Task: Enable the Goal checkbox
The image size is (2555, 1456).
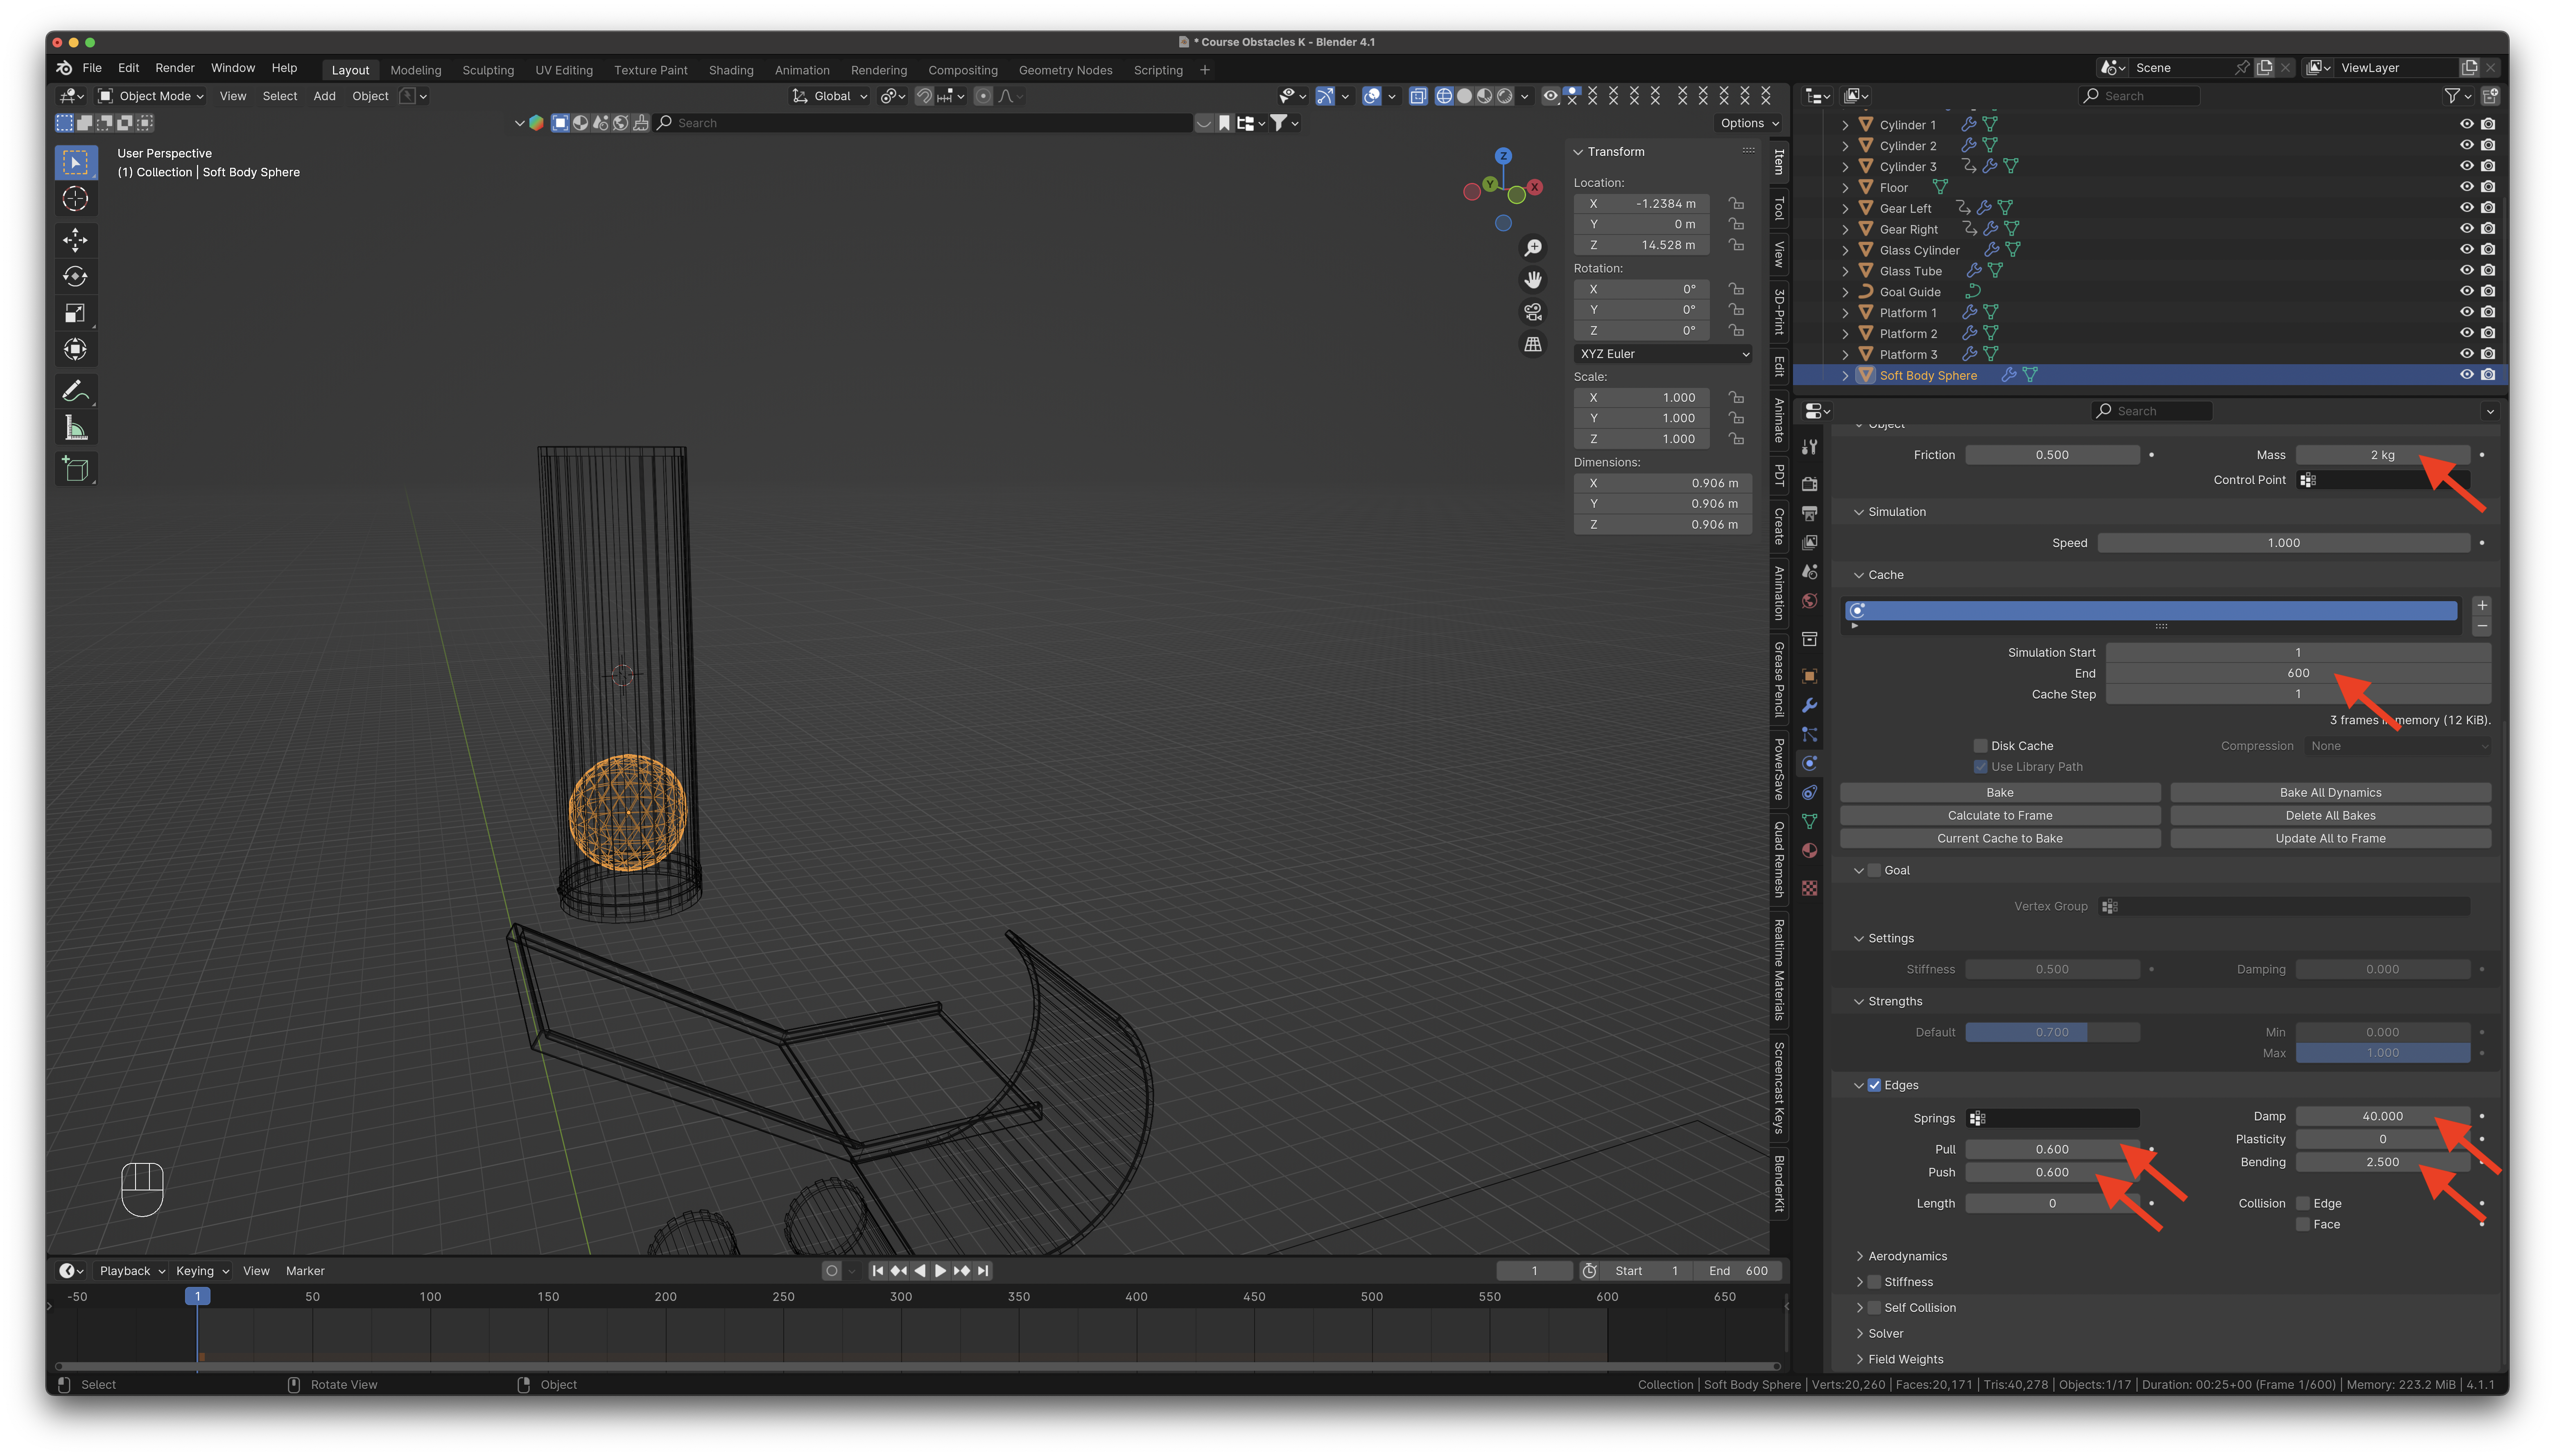Action: point(1875,871)
